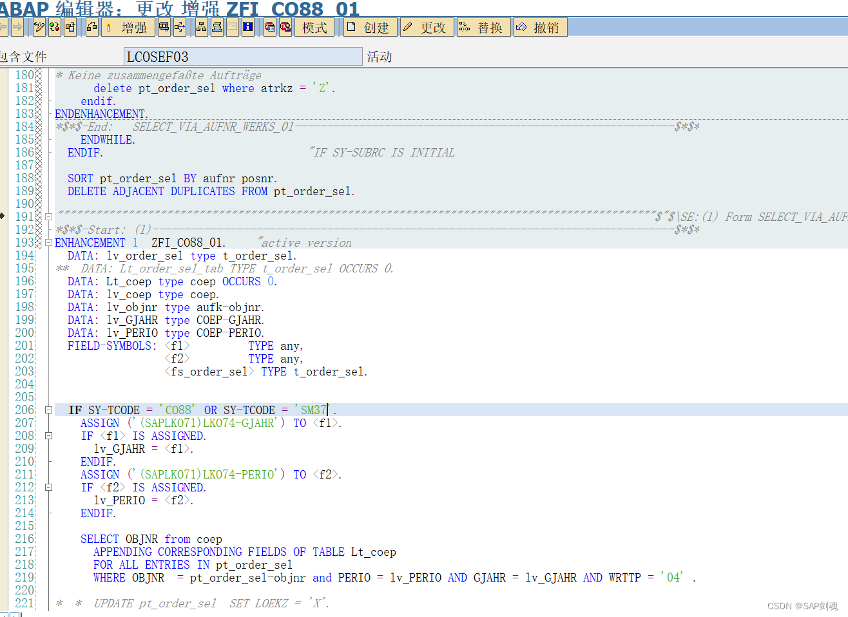Viewport: 848px width, 617px height.
Task: Click the monitor-shaped icon right of 增强
Action: click(x=164, y=27)
